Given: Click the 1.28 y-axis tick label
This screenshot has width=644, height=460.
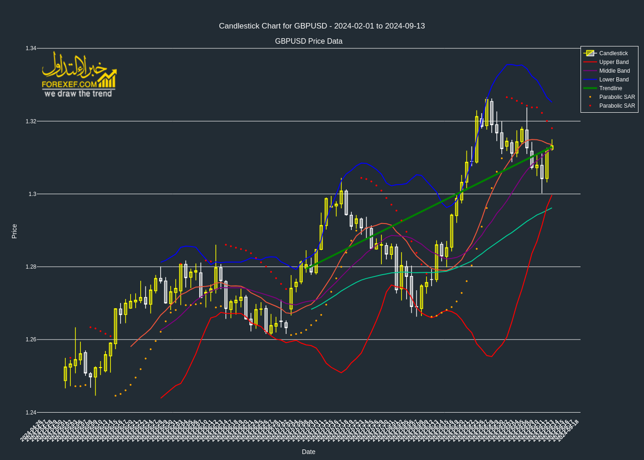Looking at the screenshot, I should click(x=31, y=267).
